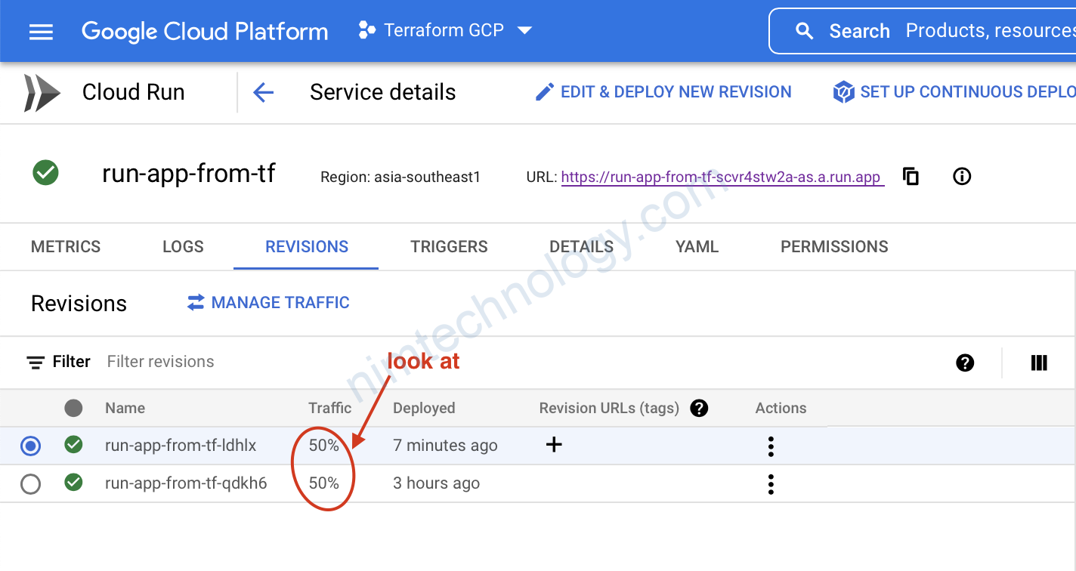The width and height of the screenshot is (1076, 571).
Task: Open the Terraform GCP project dropdown
Action: point(446,31)
